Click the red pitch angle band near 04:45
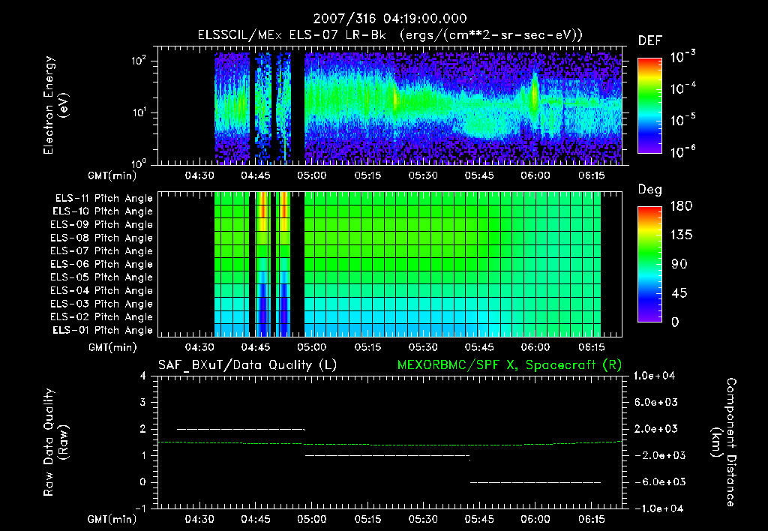Screen dimensions: 768x531 263,211
